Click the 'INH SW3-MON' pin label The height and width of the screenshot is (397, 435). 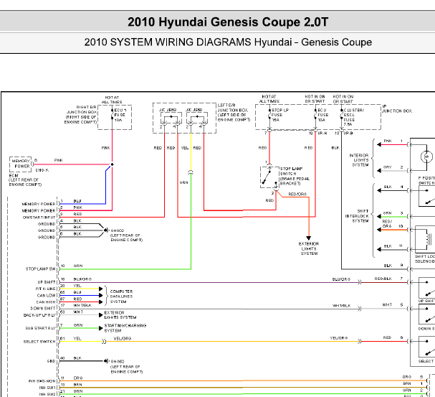[42, 381]
